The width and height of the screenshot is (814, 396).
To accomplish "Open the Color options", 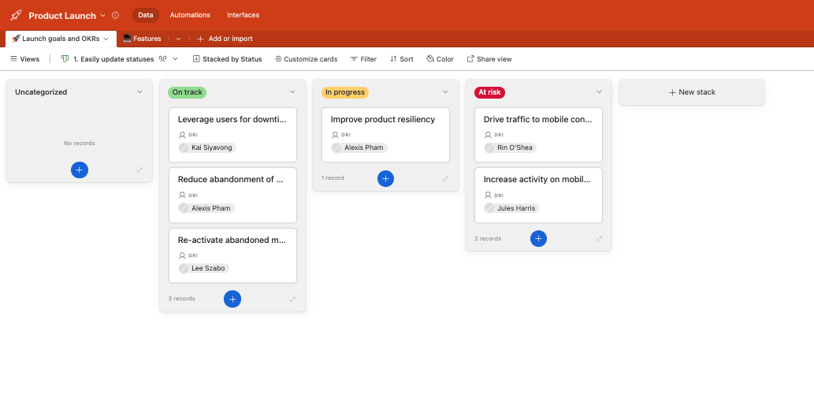I will pyautogui.click(x=440, y=58).
